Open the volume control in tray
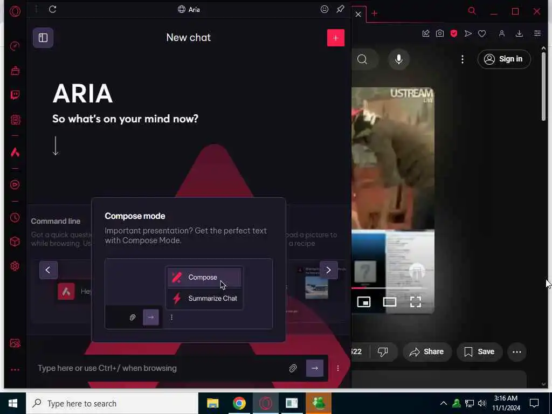The height and width of the screenshot is (414, 552). point(482,403)
